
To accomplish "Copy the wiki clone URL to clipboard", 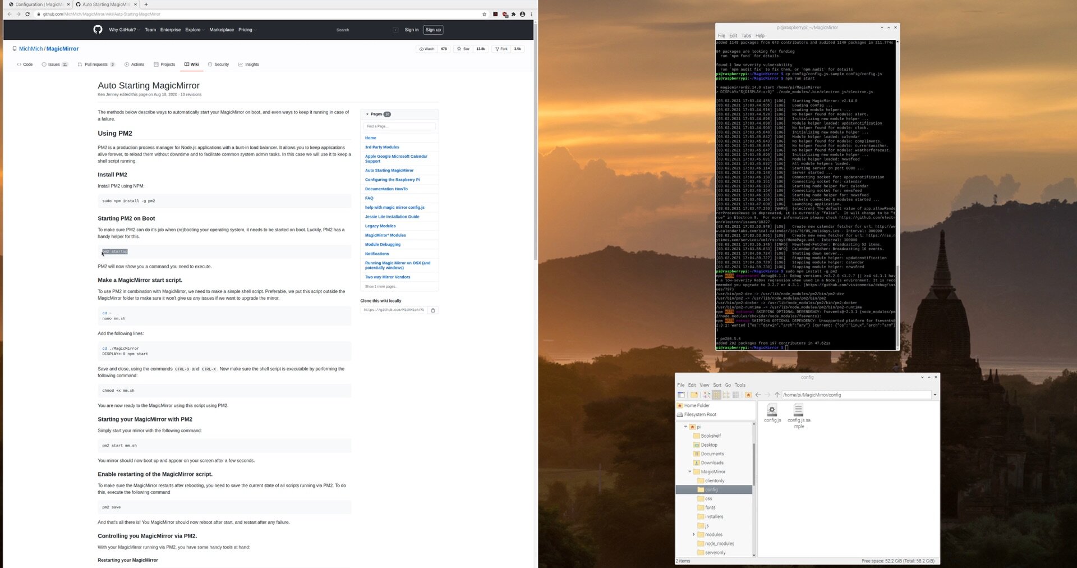I will point(433,310).
